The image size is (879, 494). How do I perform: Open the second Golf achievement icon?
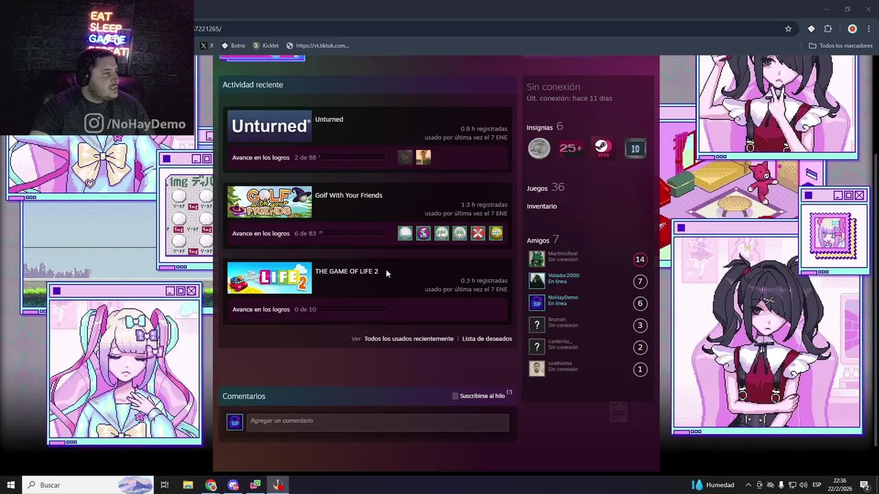click(423, 233)
